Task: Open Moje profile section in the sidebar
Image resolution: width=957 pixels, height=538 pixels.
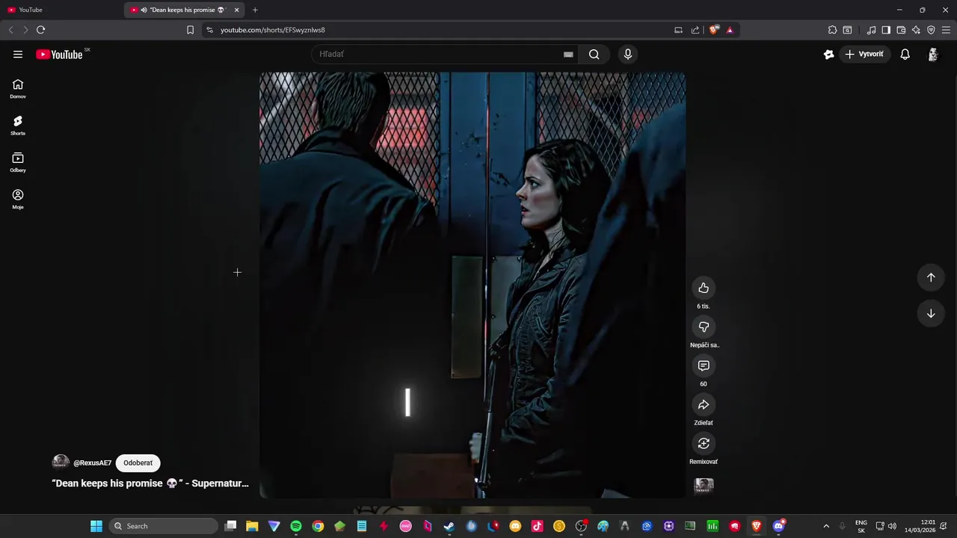Action: click(x=18, y=200)
